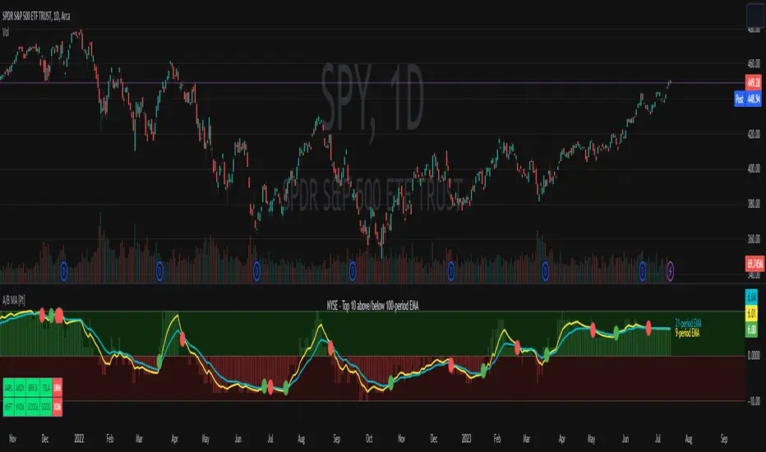766x452 pixels.
Task: Click the 2023 label on time axis
Action: click(x=467, y=439)
